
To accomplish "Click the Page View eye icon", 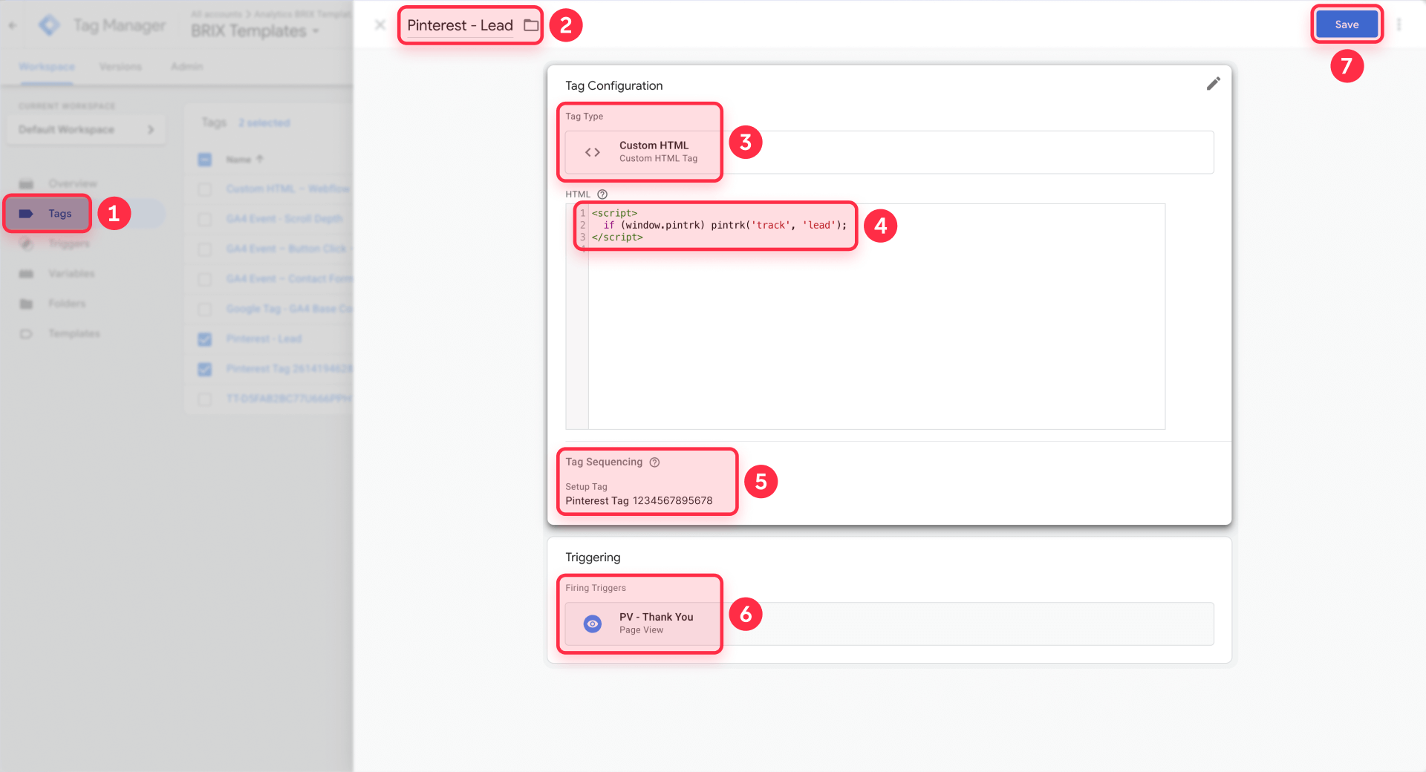I will [593, 624].
